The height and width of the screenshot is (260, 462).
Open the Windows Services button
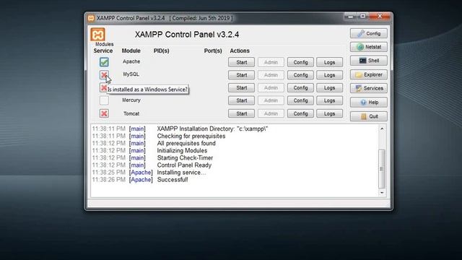point(369,88)
